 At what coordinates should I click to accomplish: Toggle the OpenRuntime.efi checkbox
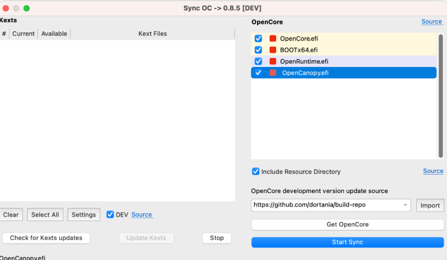258,61
